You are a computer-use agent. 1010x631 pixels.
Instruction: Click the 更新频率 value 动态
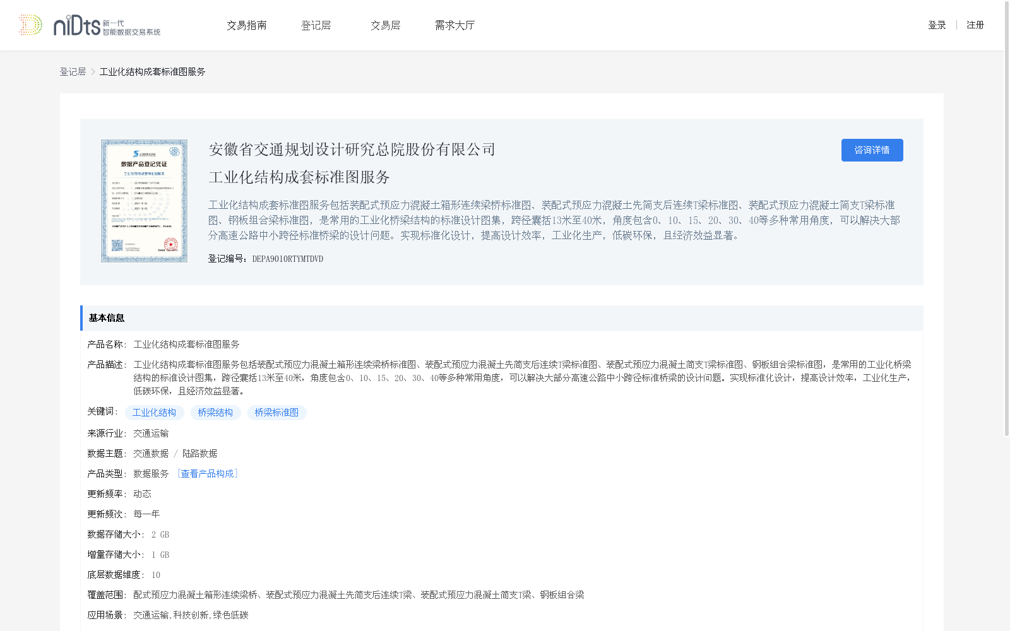click(142, 494)
